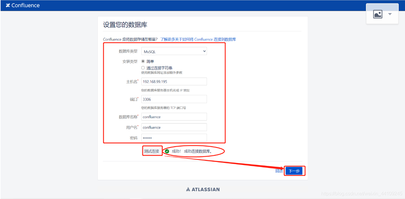Click the 使用数据库网址添加额外参数 hint text
The width and height of the screenshot is (405, 199).
point(162,72)
